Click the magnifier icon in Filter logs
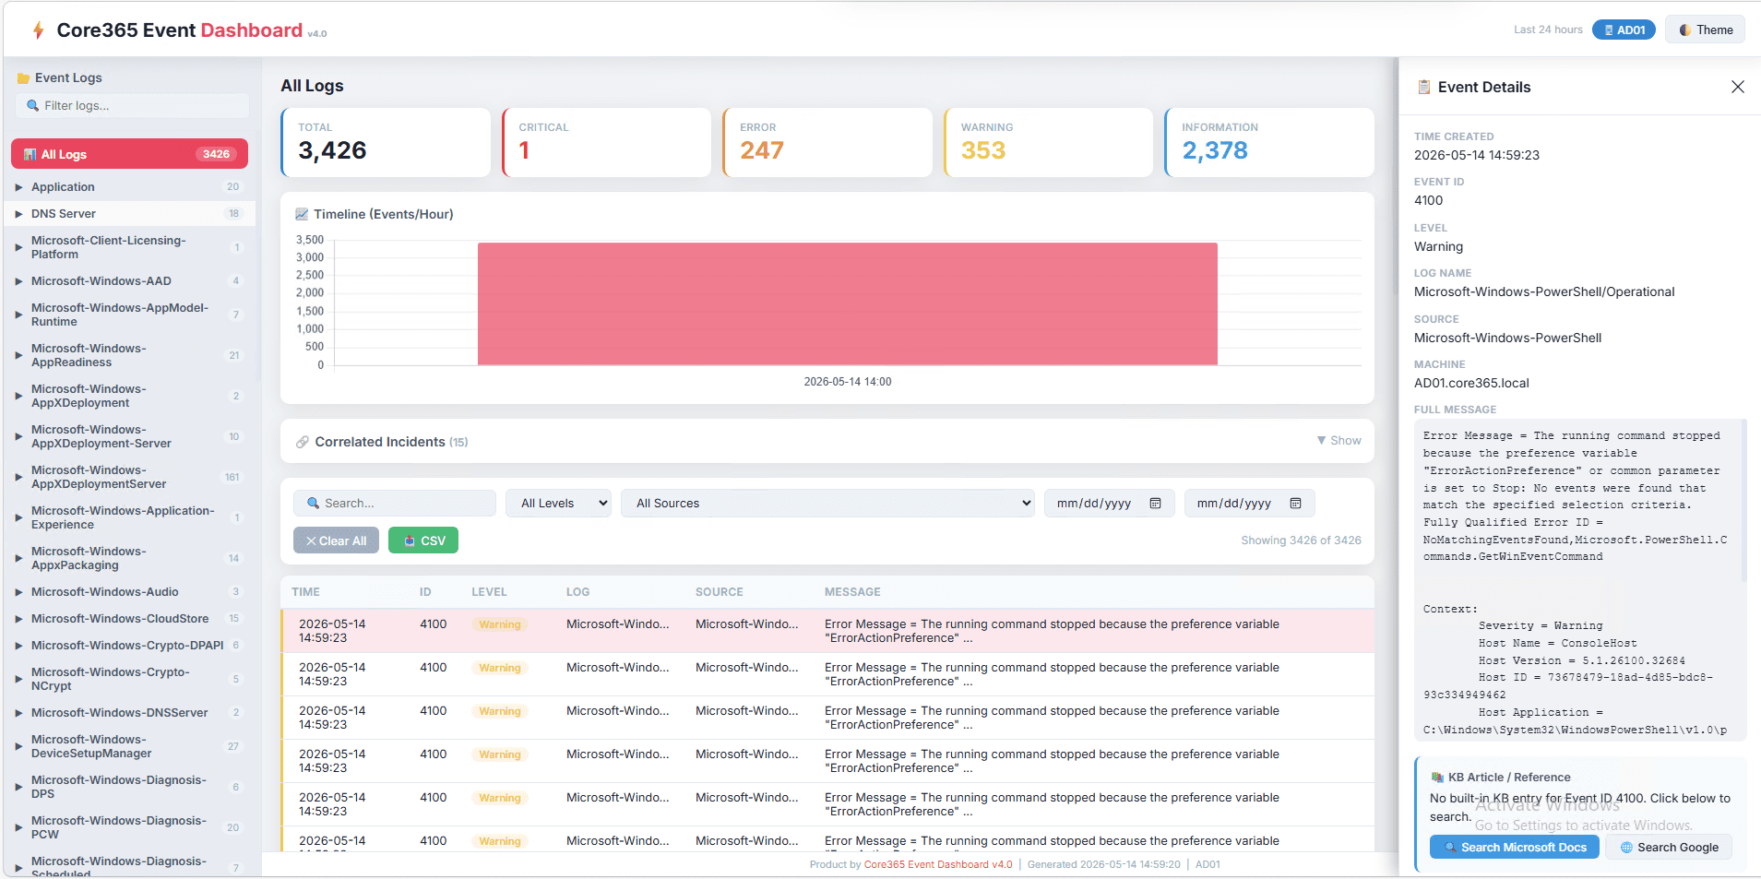The width and height of the screenshot is (1761, 879). (x=33, y=106)
